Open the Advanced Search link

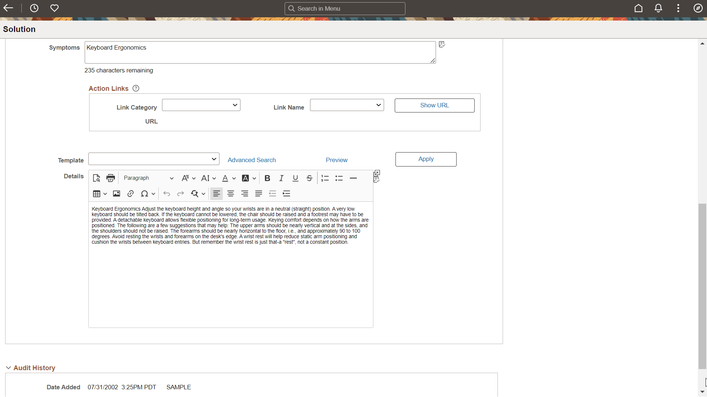point(252,160)
